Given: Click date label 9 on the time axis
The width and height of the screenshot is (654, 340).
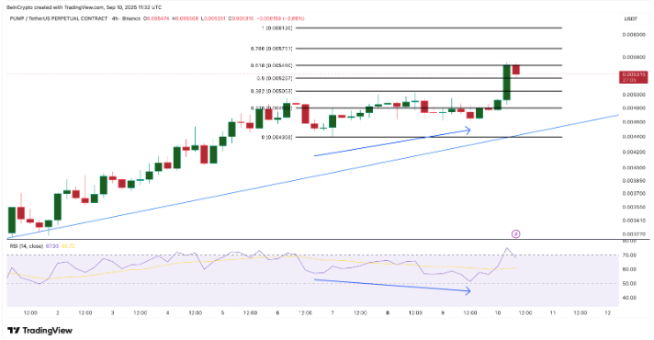Looking at the screenshot, I should [443, 312].
